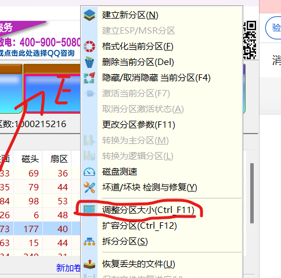This screenshot has height=278, width=281.
Task: Click the wrench icon for bad track repair
Action: (x=89, y=187)
